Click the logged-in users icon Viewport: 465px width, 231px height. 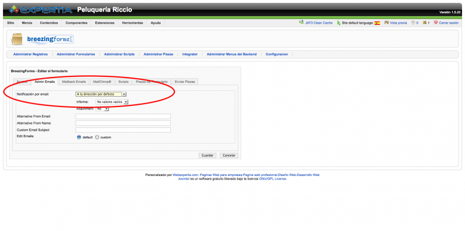point(425,23)
